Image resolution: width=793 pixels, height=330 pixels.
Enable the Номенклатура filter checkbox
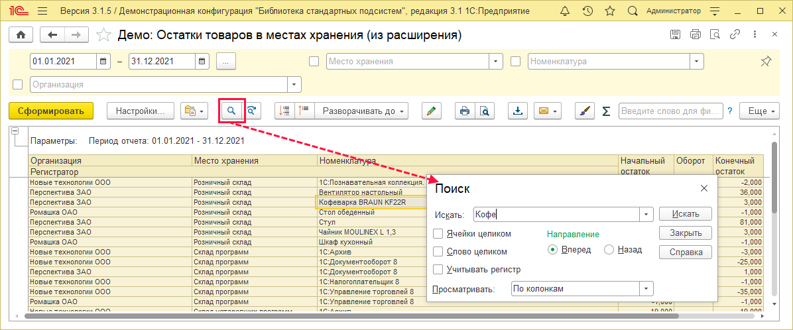(x=515, y=61)
